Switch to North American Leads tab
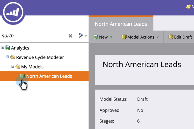 [121, 24]
